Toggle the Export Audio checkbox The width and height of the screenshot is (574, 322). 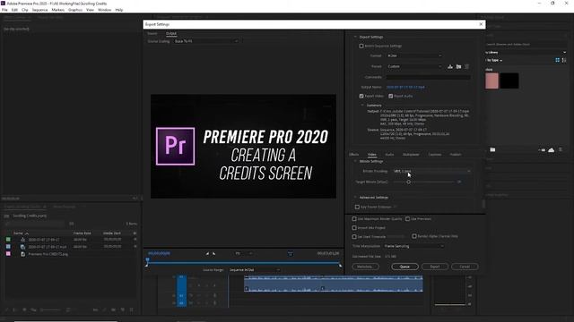pos(391,96)
